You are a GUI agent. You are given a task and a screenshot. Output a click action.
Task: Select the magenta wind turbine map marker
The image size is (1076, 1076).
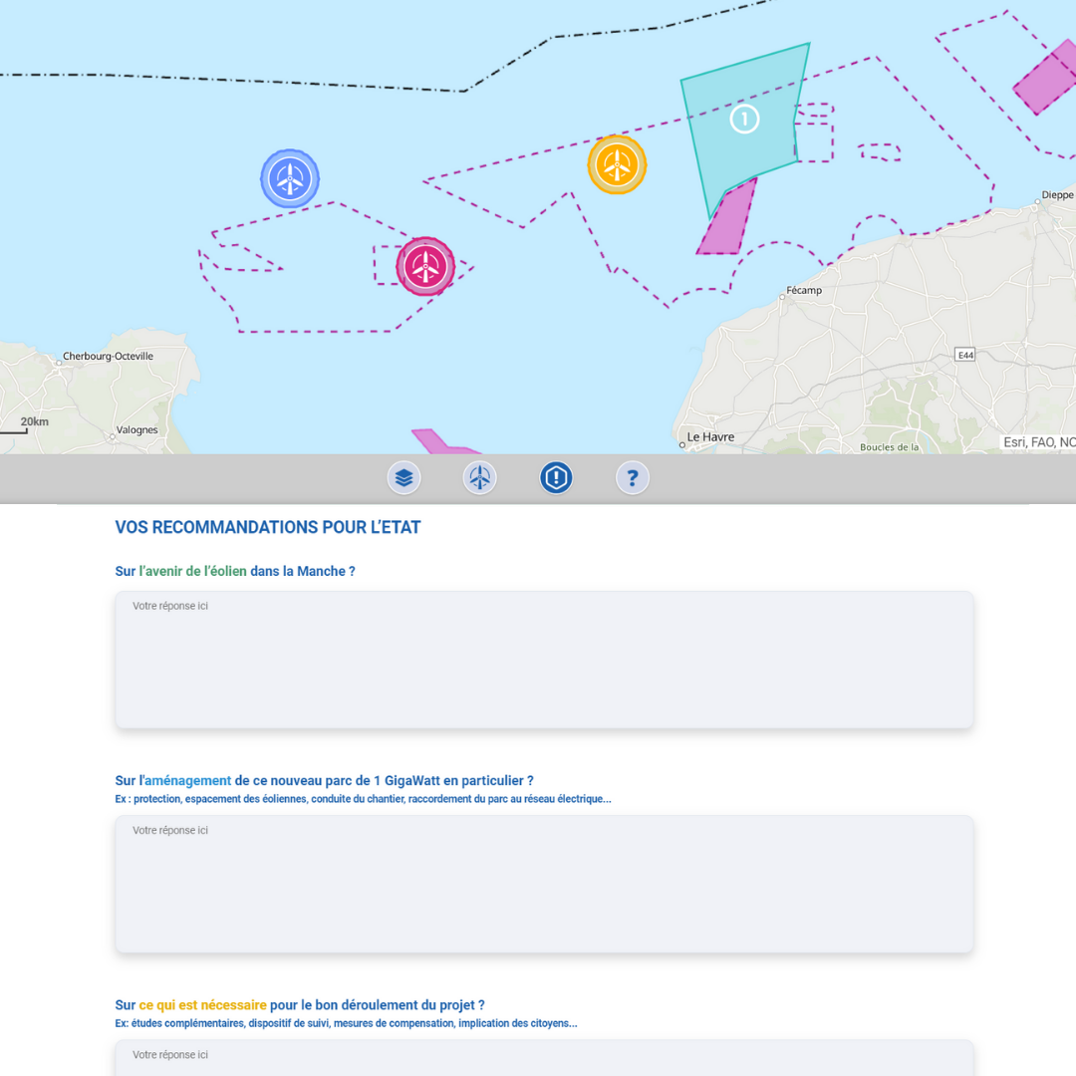point(425,266)
